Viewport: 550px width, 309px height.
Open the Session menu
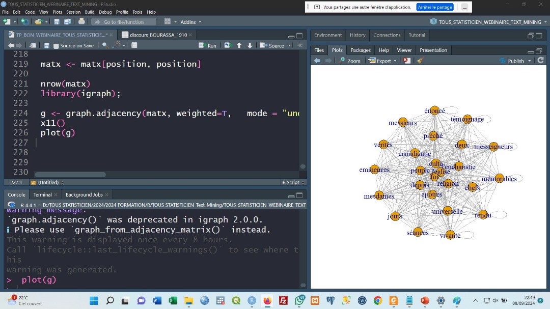point(73,12)
